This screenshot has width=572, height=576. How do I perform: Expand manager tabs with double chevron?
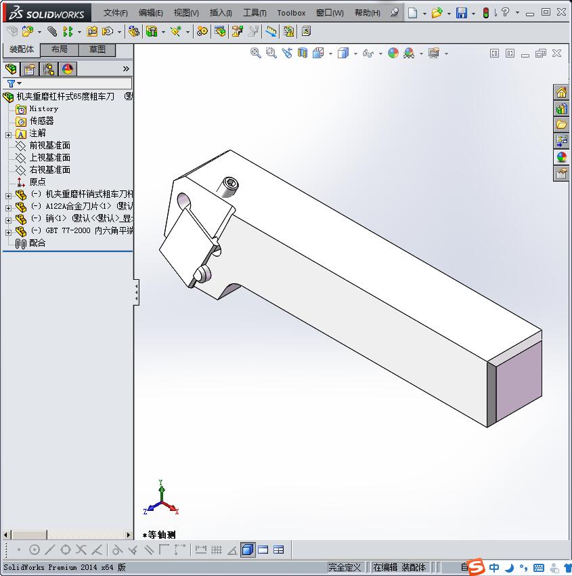(126, 68)
